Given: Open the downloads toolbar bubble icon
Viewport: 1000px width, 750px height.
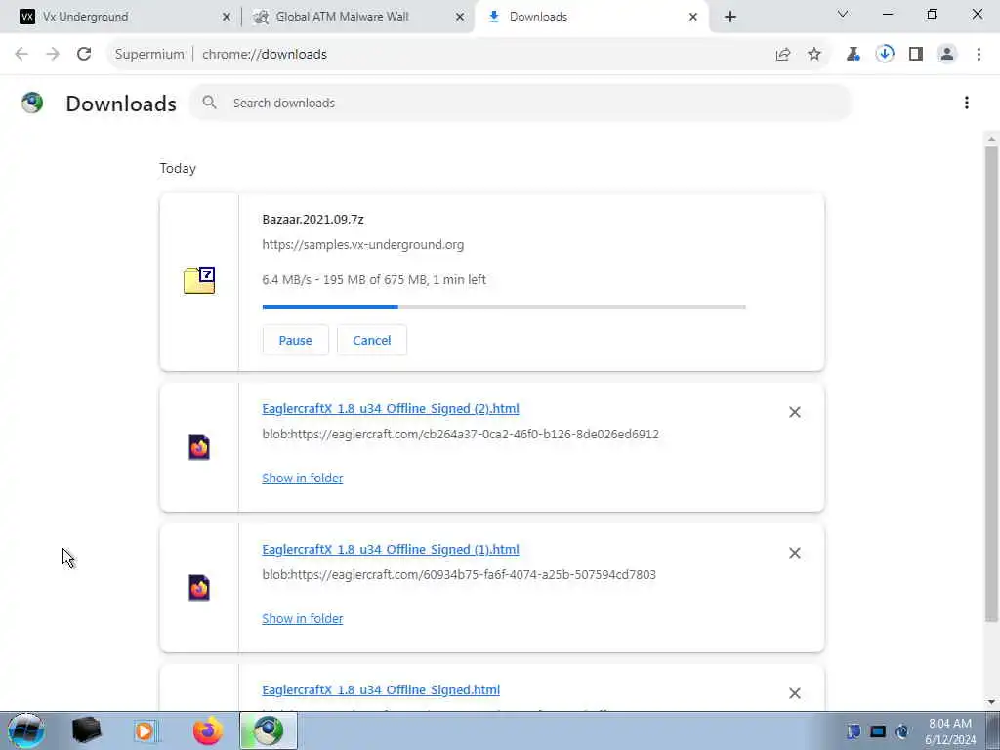Looking at the screenshot, I should pyautogui.click(x=885, y=55).
